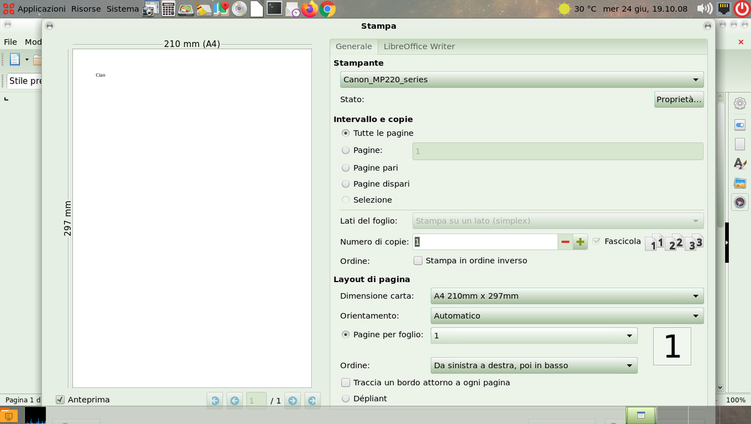Image resolution: width=751 pixels, height=424 pixels.
Task: Open the network connection indicator
Action: point(724,9)
